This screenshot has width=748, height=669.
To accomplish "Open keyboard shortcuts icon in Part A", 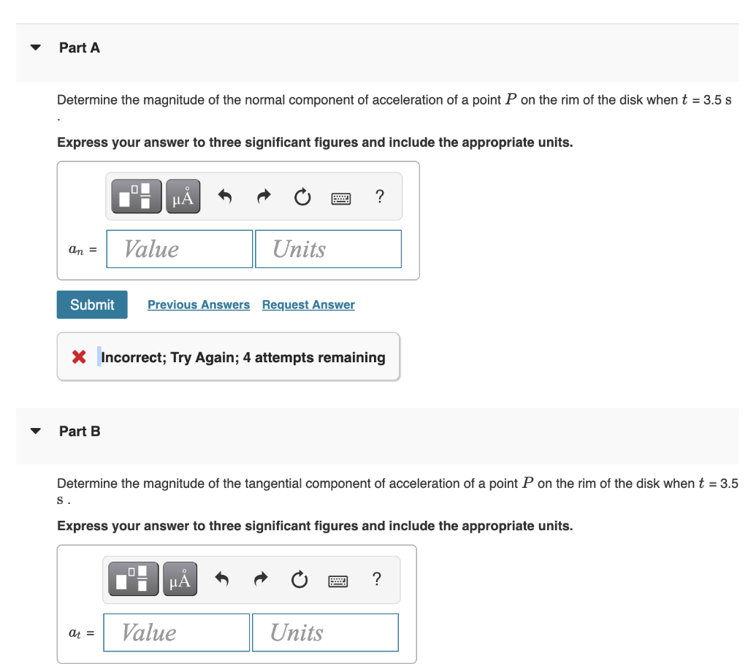I will point(341,198).
